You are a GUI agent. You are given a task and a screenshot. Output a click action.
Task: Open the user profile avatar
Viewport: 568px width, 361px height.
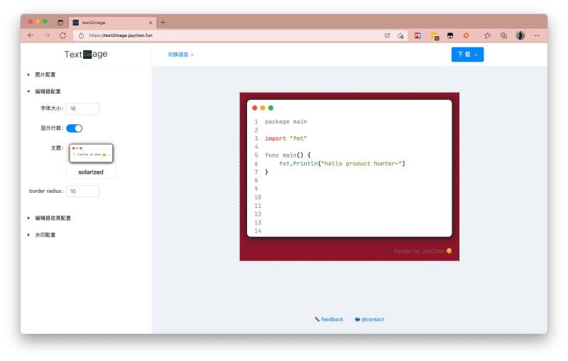[520, 35]
